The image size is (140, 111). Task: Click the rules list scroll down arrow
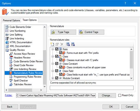point(131,78)
